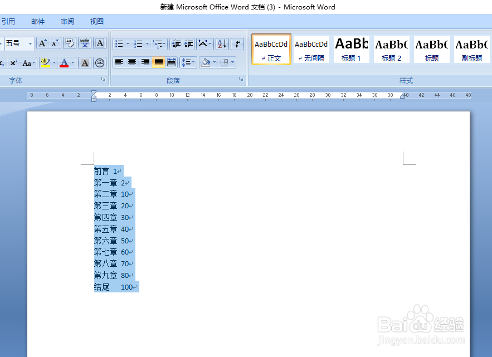492x357 pixels.
Task: Apply distributed alignment
Action: tap(172, 62)
